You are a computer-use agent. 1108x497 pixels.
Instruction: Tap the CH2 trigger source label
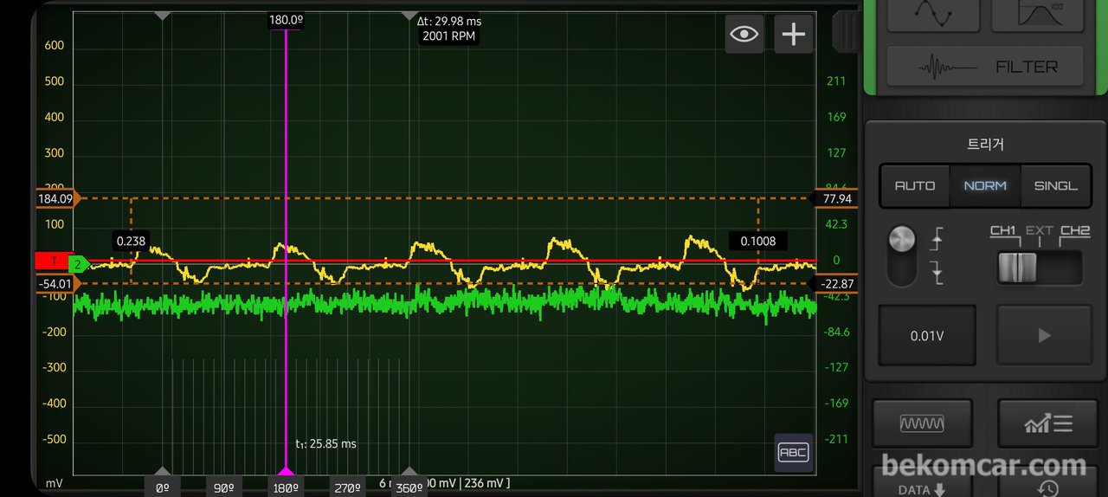coord(1074,230)
